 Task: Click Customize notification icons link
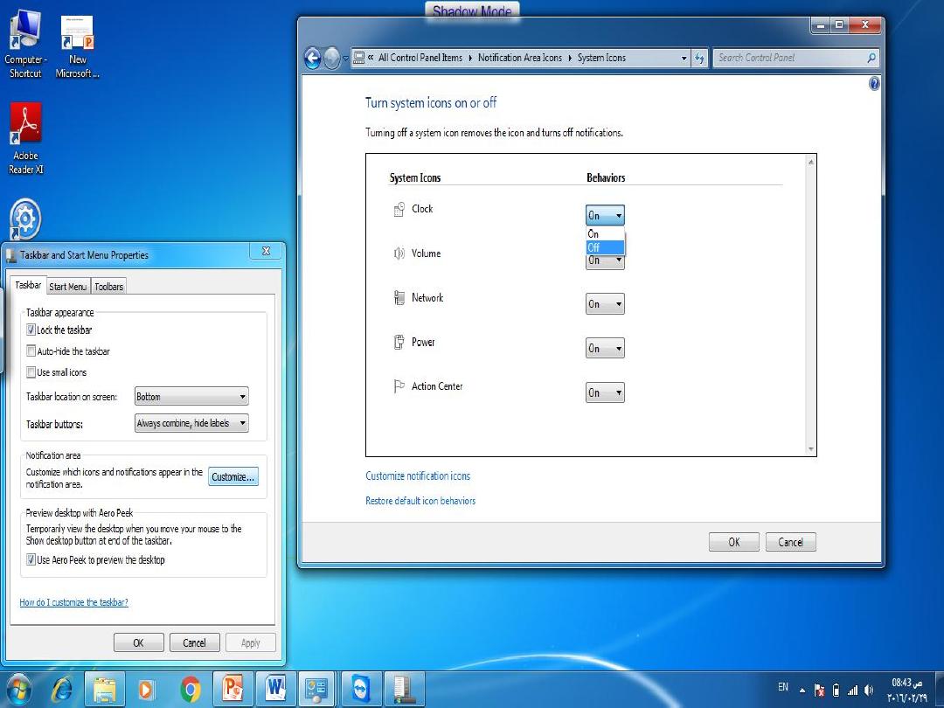point(418,475)
